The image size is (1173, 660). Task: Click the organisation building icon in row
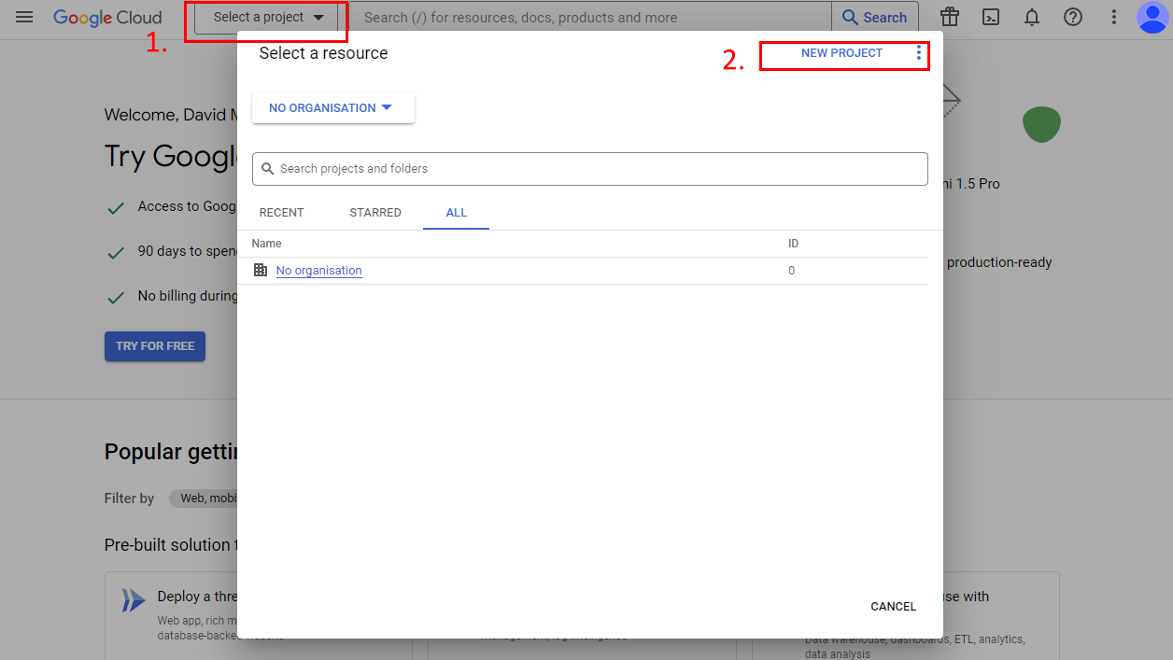click(261, 270)
